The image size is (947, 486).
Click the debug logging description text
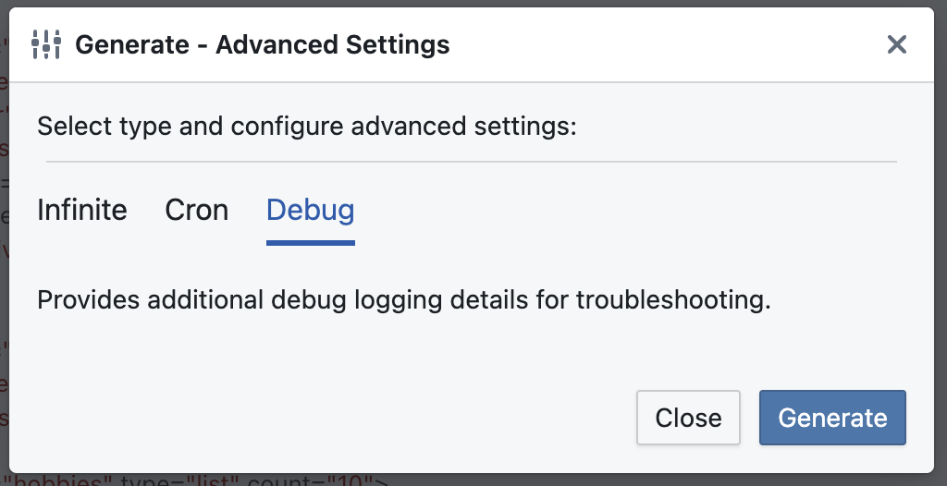tap(404, 300)
